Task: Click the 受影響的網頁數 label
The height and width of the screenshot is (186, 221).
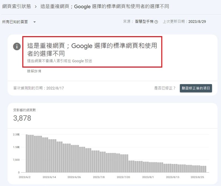Action: click(x=25, y=110)
